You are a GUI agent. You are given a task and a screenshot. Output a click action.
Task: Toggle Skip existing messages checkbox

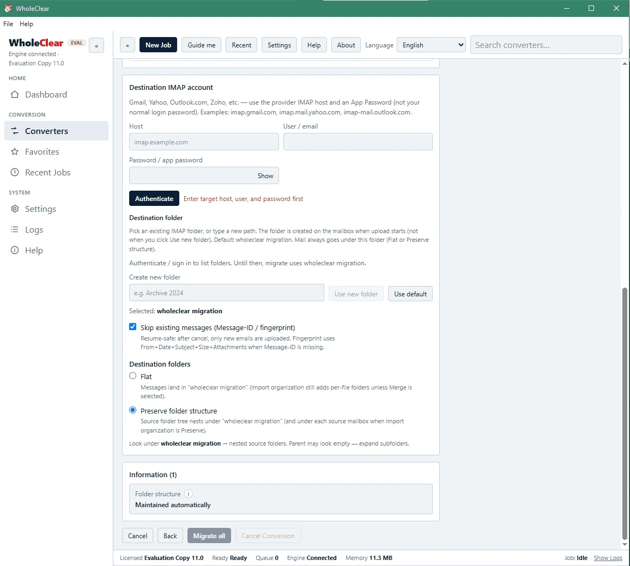[x=133, y=327]
